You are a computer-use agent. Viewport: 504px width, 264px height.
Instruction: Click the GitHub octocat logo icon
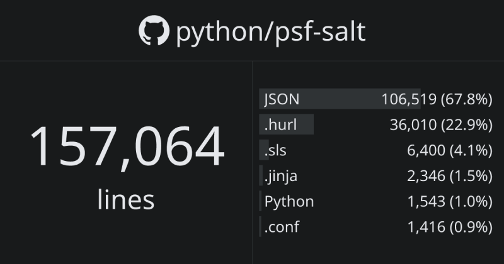click(x=154, y=30)
